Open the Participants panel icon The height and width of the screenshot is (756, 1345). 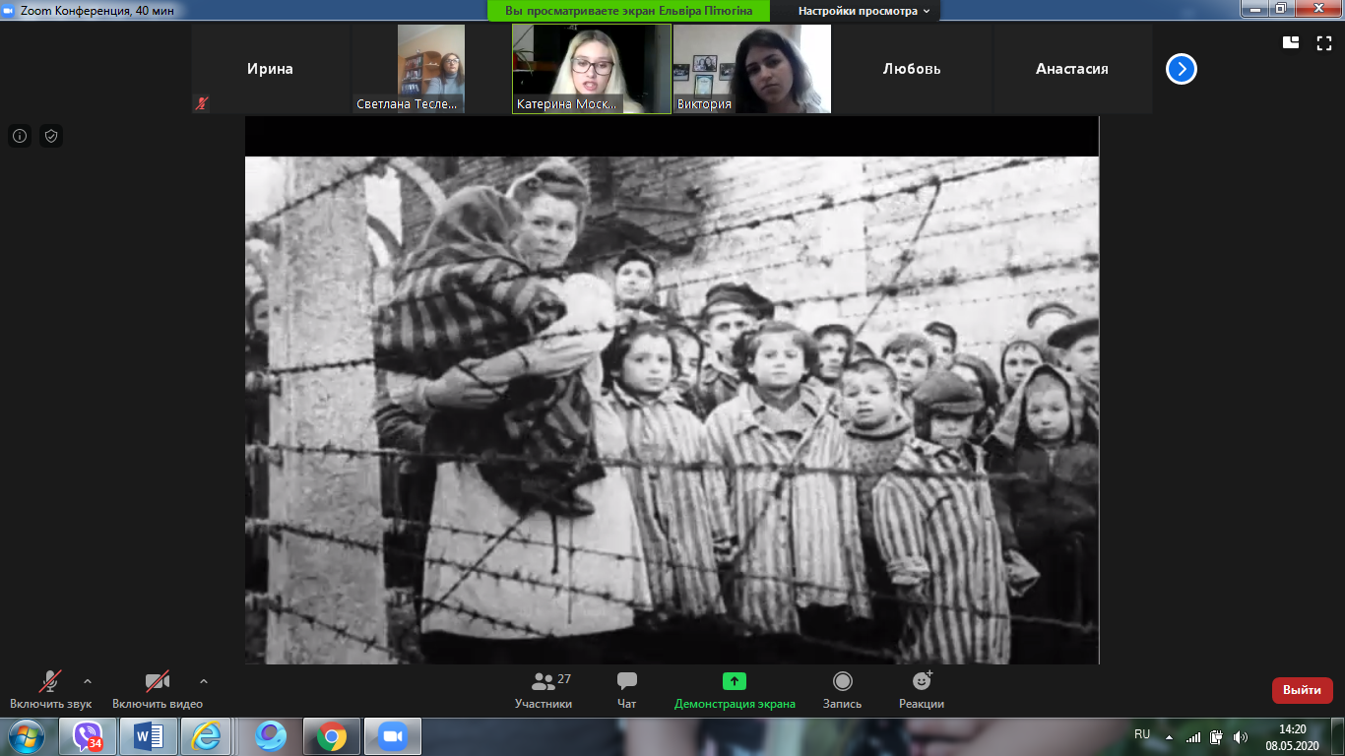point(543,681)
